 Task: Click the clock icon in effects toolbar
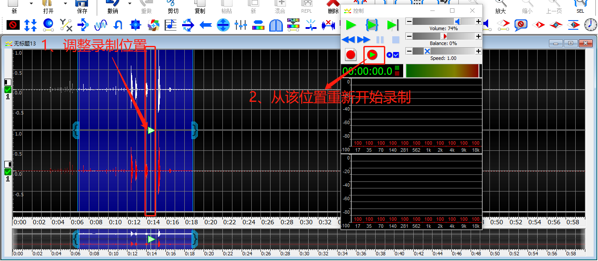[591, 25]
